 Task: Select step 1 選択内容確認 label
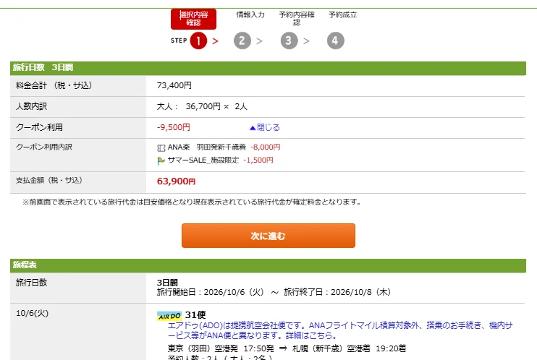[x=193, y=19]
